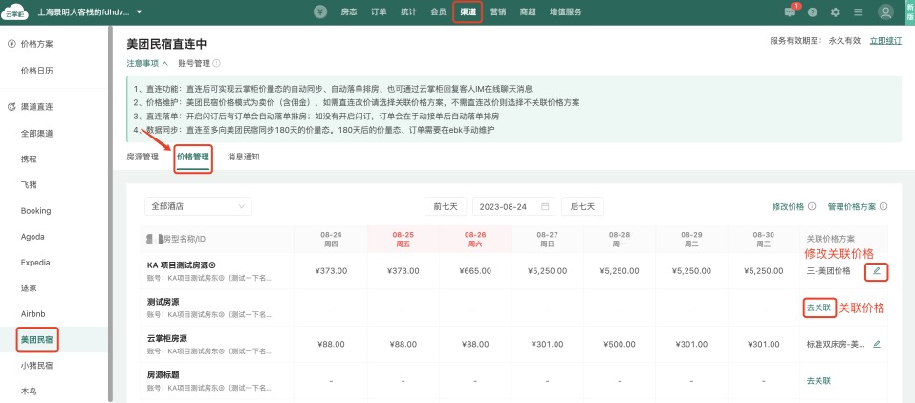The width and height of the screenshot is (915, 403).
Task: Switch to the 房源管理 tab
Action: click(x=142, y=157)
